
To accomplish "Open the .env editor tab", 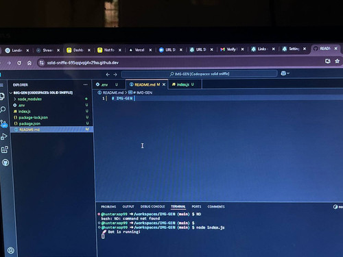I will 109,84.
